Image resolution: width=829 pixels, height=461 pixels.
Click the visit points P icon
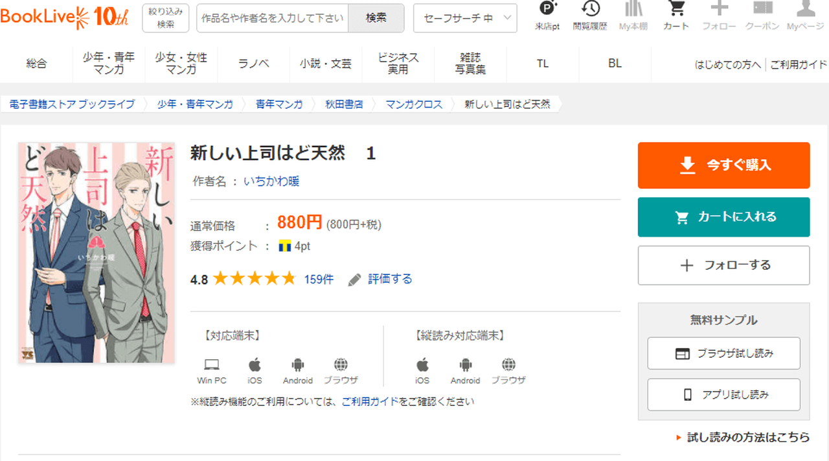[x=547, y=10]
